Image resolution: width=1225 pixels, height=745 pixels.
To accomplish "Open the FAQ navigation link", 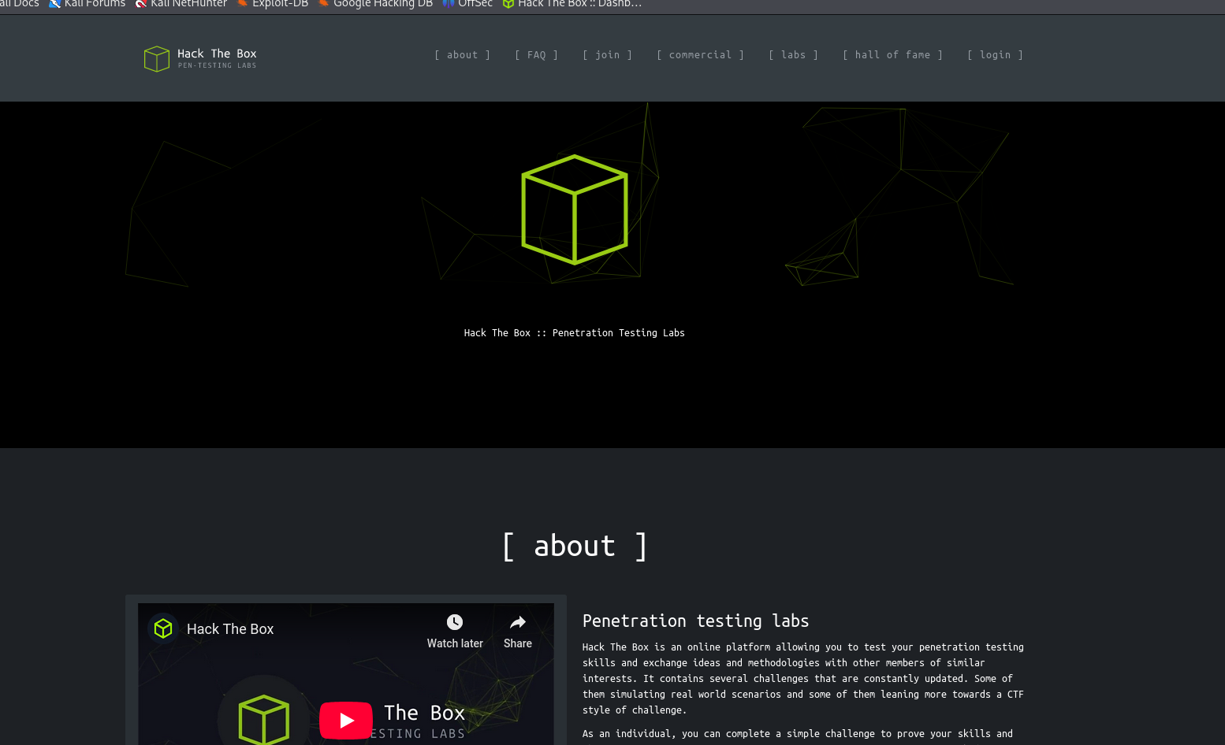I will (537, 55).
